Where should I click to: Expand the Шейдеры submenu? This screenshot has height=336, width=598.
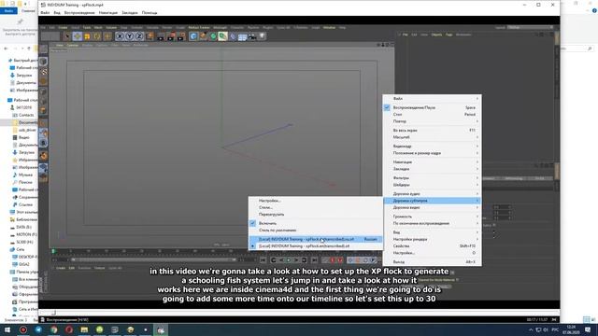pos(432,185)
